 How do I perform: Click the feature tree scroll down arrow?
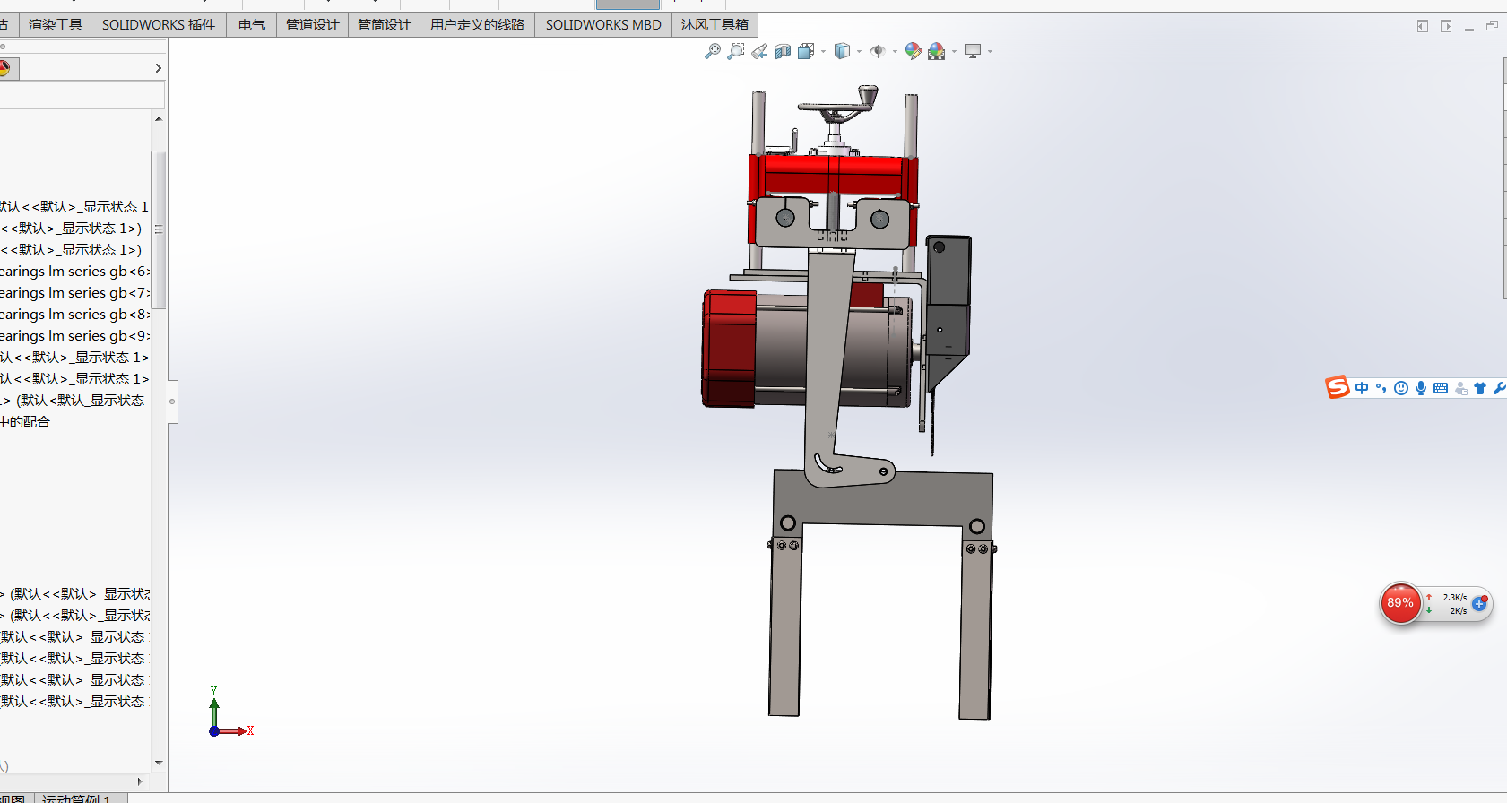pyautogui.click(x=159, y=764)
